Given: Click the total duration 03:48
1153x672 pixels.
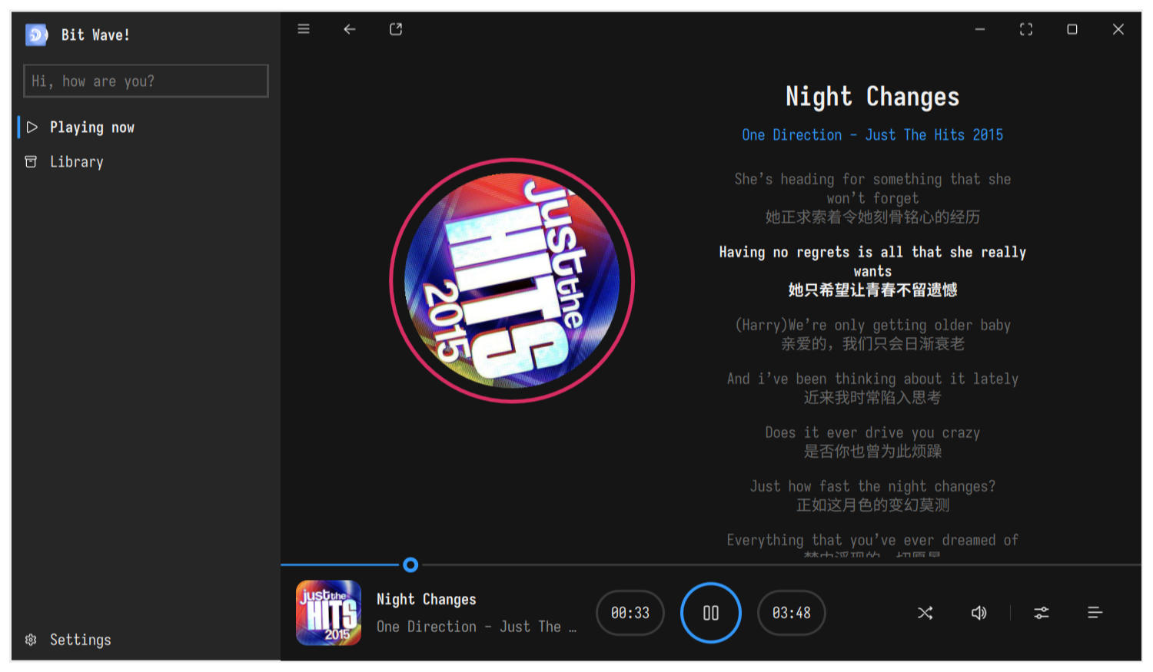Looking at the screenshot, I should [792, 613].
